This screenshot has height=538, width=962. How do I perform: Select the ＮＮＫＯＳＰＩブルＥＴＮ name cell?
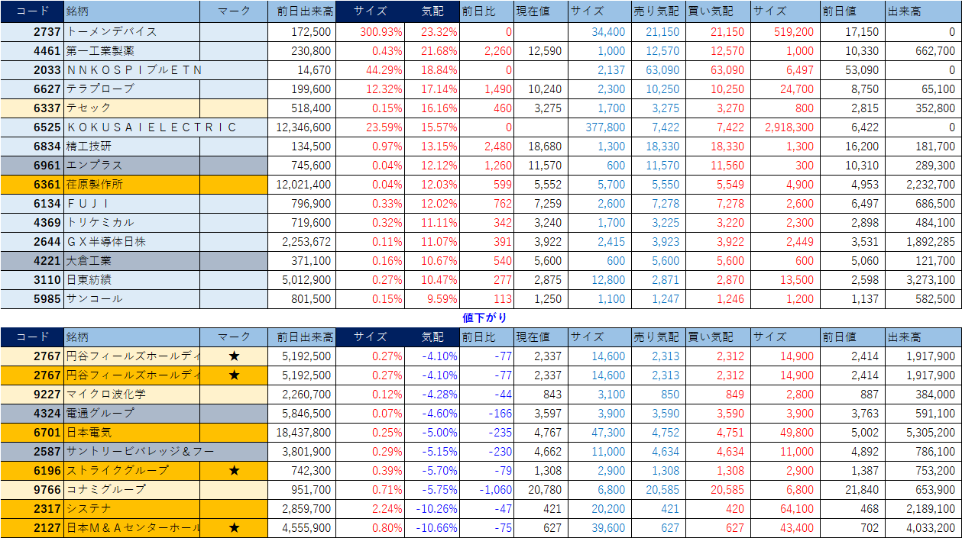[x=132, y=70]
